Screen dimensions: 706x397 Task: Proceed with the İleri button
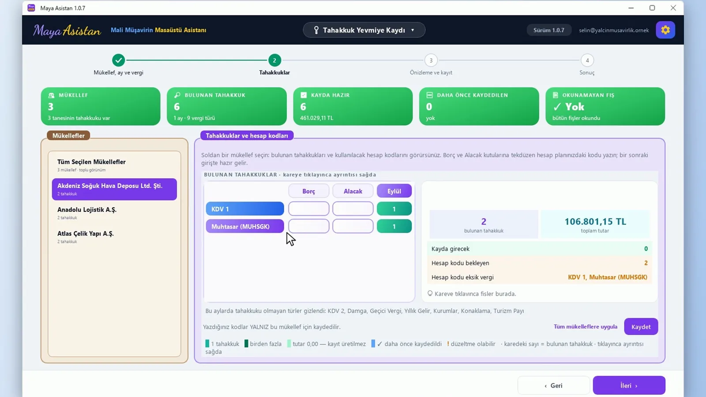(x=629, y=386)
